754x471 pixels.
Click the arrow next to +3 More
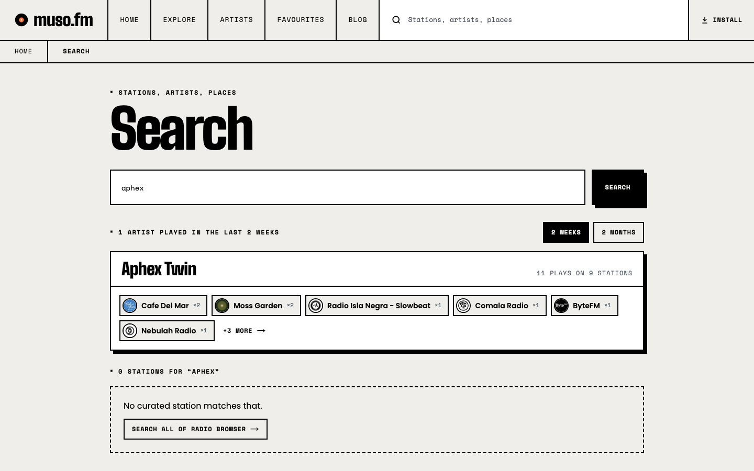(261, 331)
